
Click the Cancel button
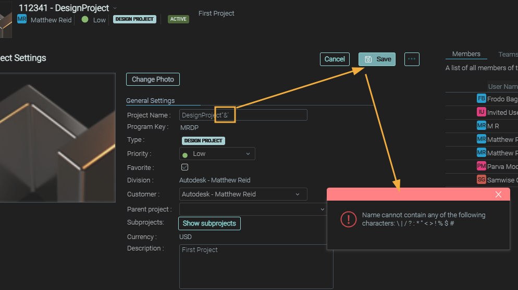pos(335,59)
